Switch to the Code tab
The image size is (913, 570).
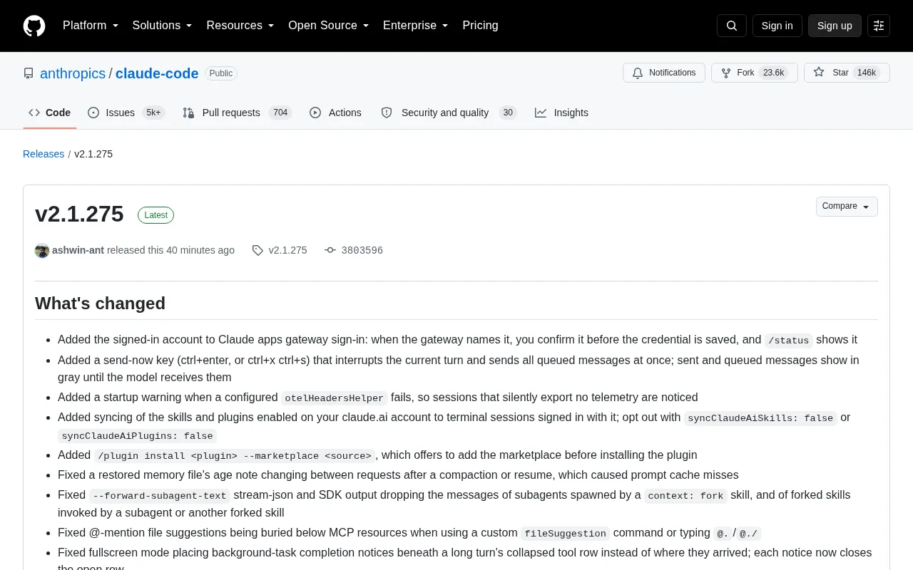pyautogui.click(x=50, y=113)
